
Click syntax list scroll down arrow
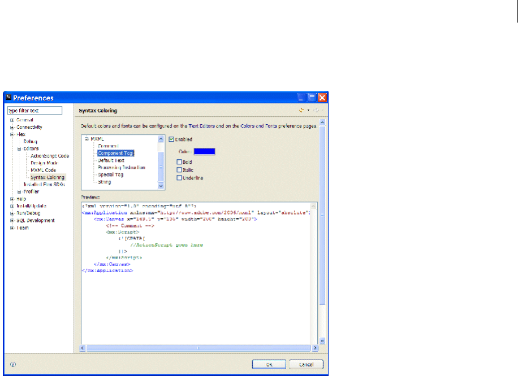point(161,186)
